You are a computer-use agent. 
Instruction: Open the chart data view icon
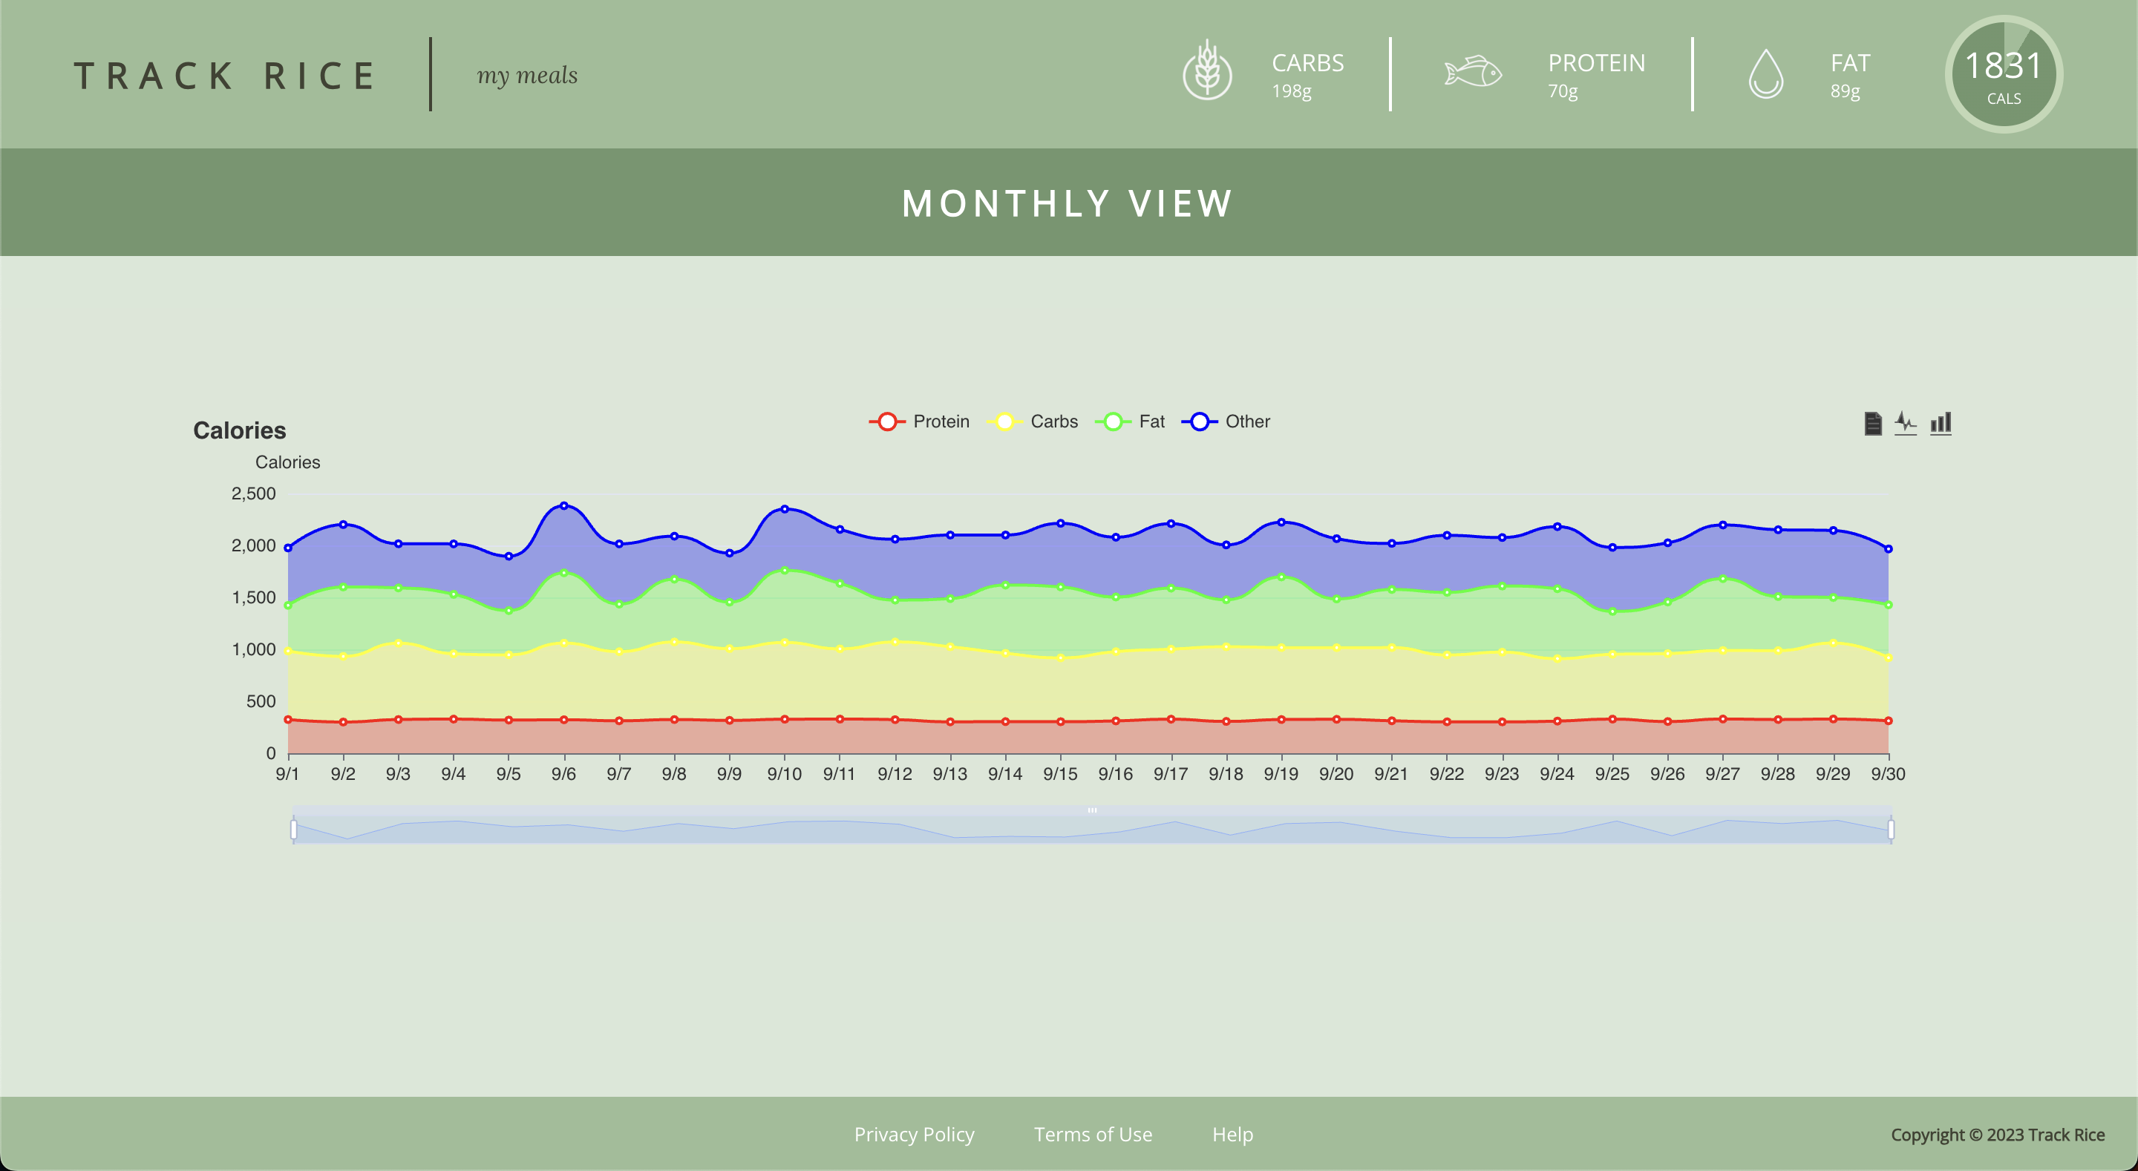pos(1872,423)
